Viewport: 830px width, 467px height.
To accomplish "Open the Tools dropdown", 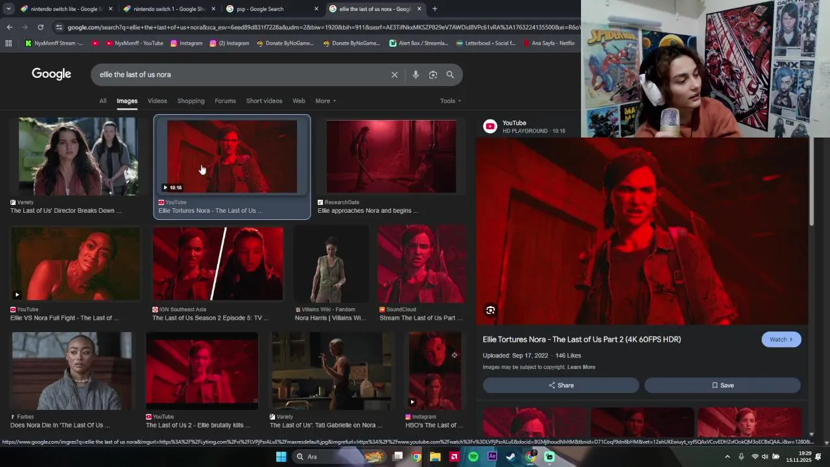I will coord(451,101).
